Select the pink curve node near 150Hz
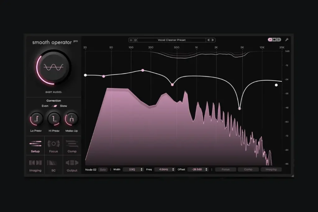The width and height of the screenshot is (318, 212). click(143, 70)
